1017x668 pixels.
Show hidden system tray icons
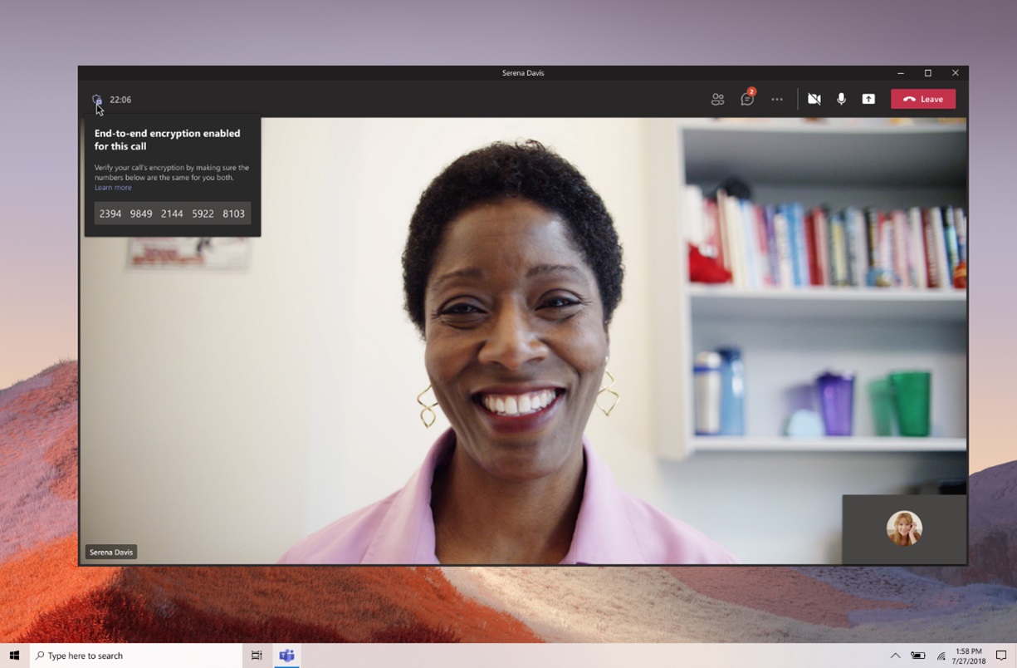895,656
